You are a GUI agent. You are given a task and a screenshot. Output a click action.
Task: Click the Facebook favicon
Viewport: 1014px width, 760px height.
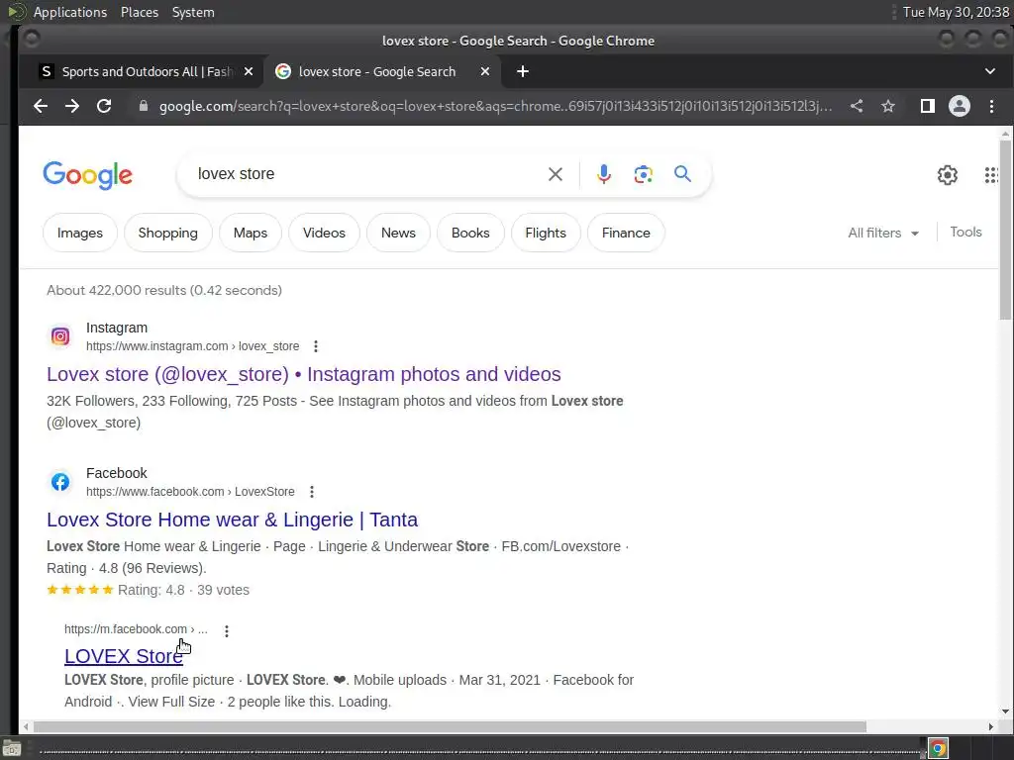[x=60, y=482]
